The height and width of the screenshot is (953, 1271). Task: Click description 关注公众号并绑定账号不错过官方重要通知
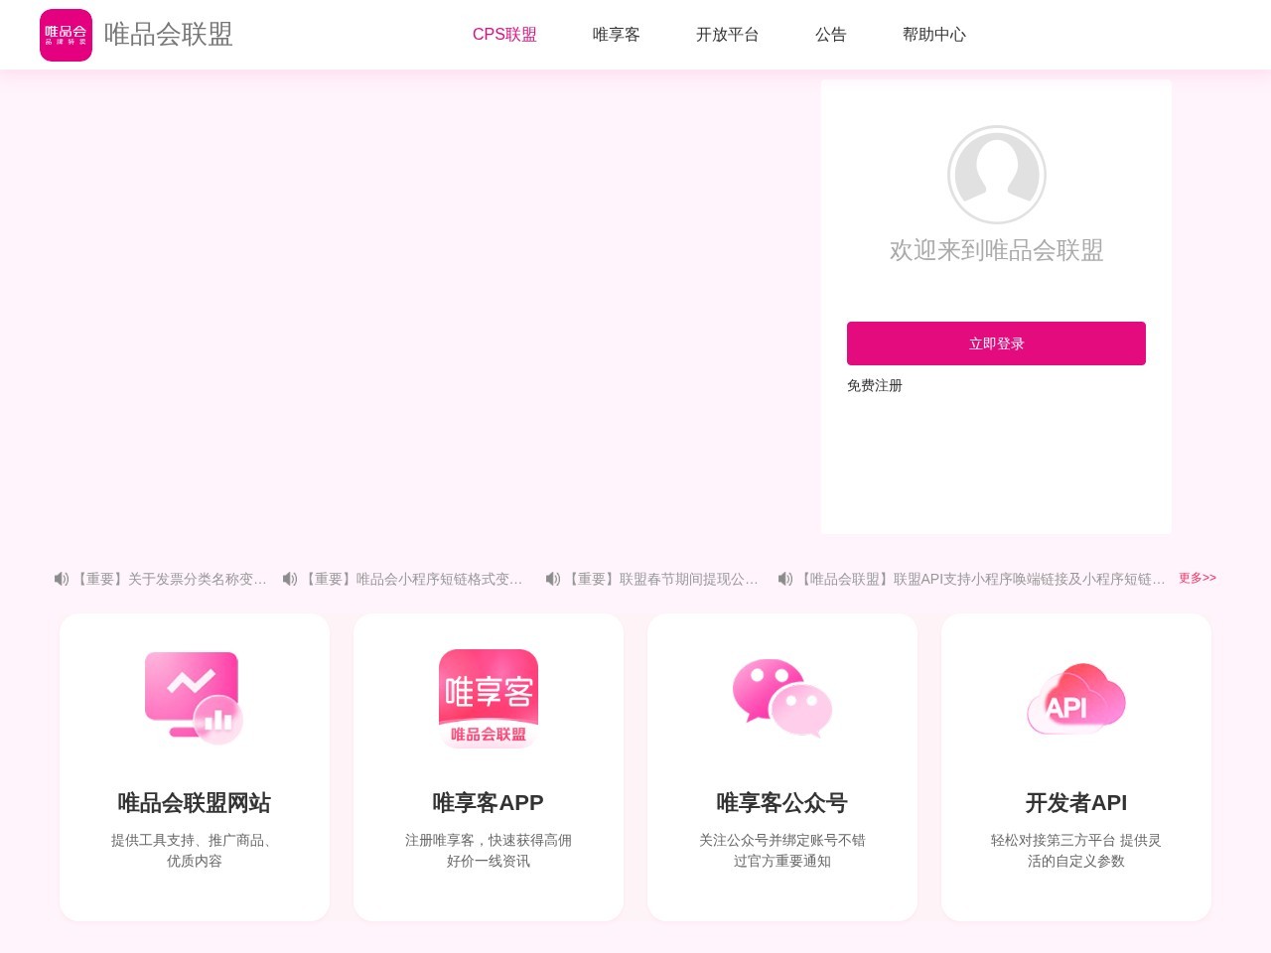[782, 851]
